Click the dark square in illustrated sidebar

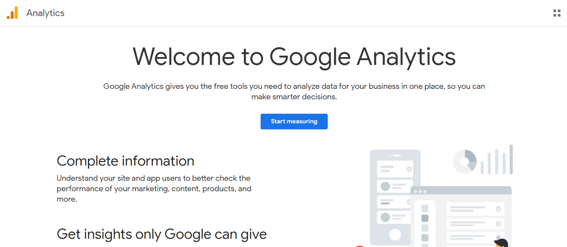pyautogui.click(x=425, y=218)
